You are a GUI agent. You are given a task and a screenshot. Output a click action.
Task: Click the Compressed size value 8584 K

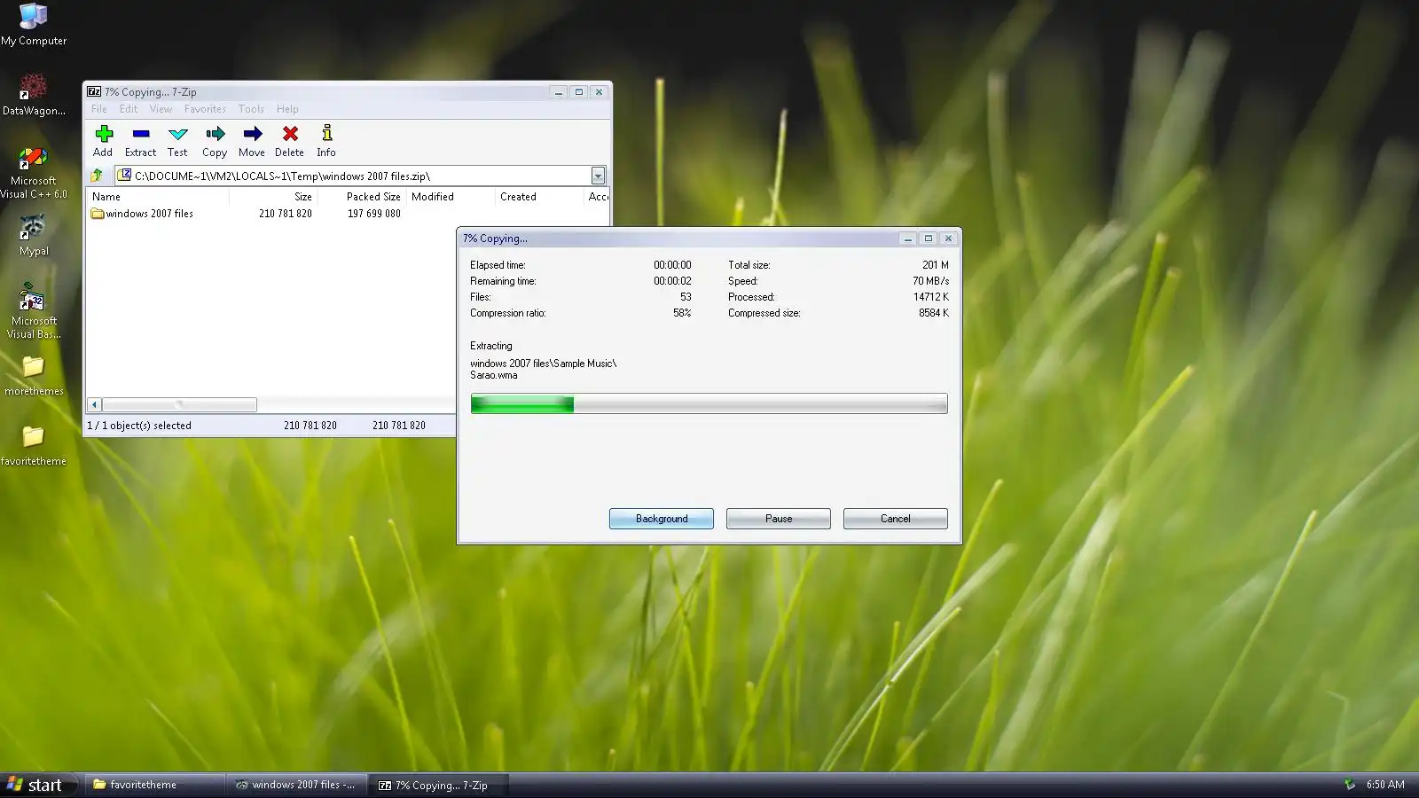tap(934, 313)
